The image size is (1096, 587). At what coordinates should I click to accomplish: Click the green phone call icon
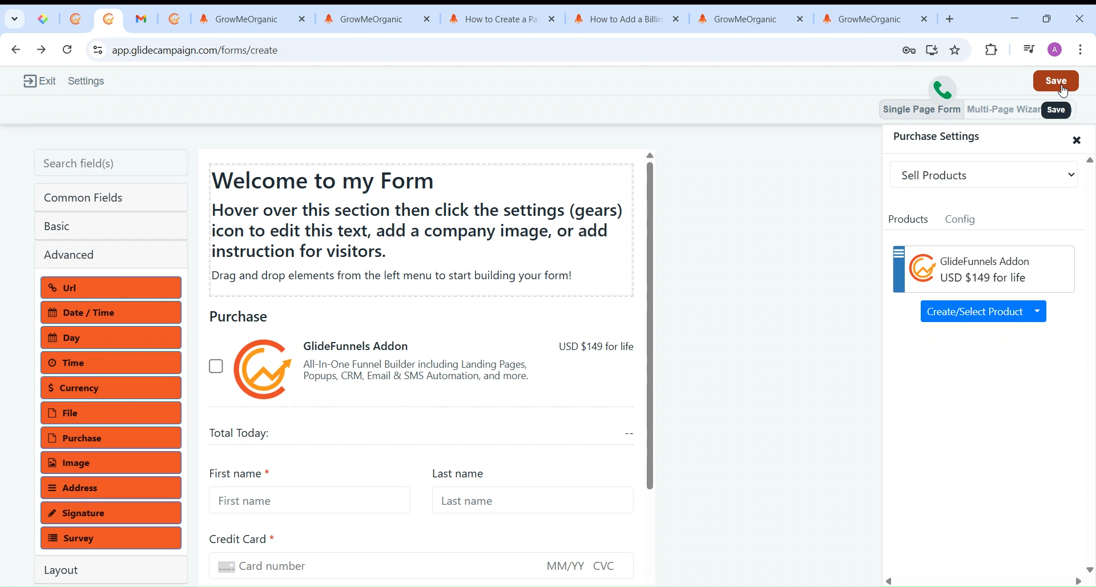click(x=942, y=90)
